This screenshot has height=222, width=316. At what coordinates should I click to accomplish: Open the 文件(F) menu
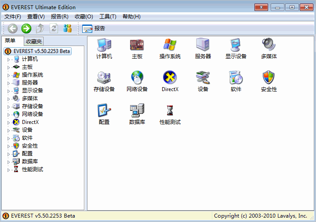(13, 17)
